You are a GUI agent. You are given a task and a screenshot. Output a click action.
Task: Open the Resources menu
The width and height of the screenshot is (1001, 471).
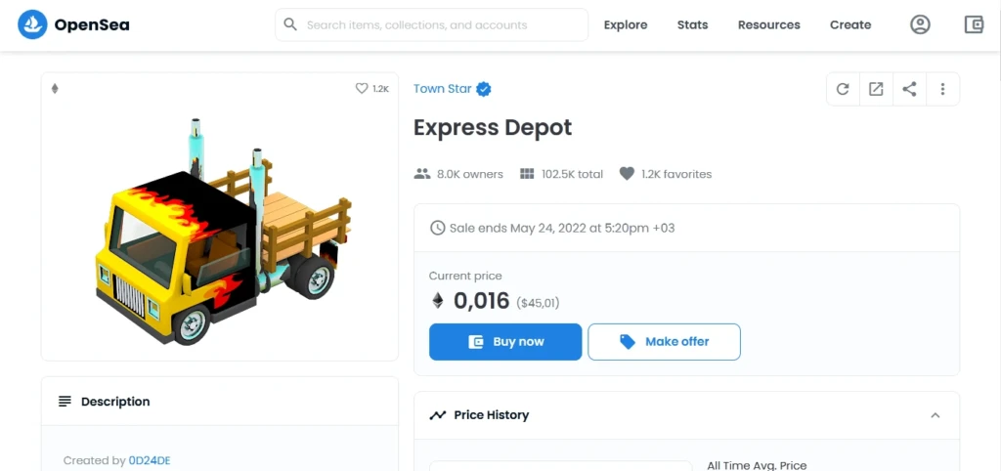point(768,24)
